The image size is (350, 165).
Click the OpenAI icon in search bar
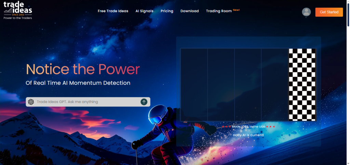31,102
